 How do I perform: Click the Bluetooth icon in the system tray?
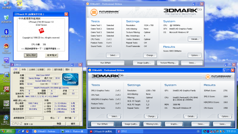(x=208, y=131)
